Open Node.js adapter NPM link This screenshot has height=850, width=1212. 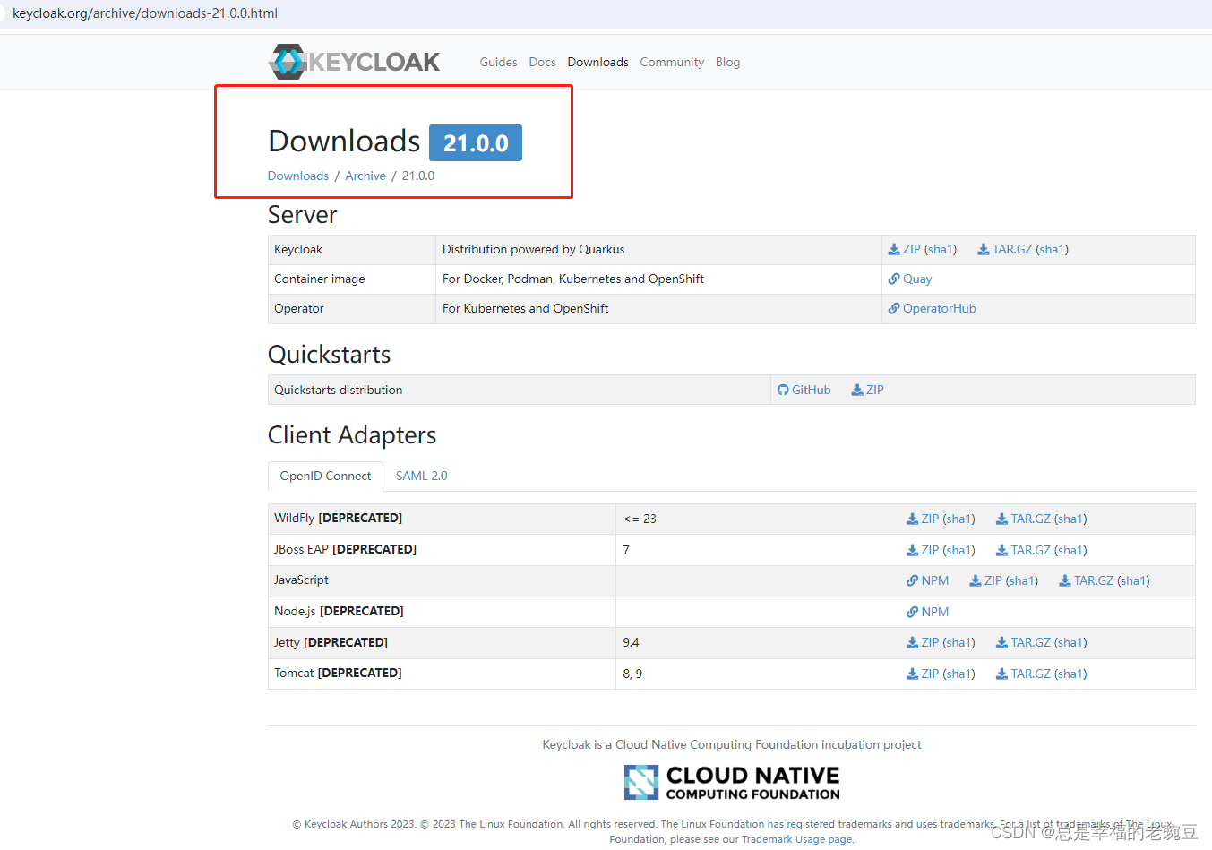(927, 612)
